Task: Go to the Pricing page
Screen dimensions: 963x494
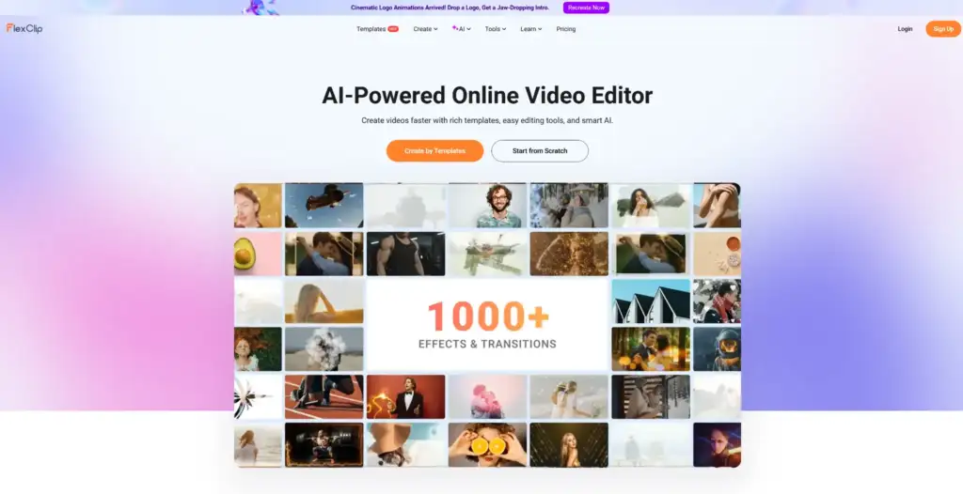Action: click(x=565, y=29)
